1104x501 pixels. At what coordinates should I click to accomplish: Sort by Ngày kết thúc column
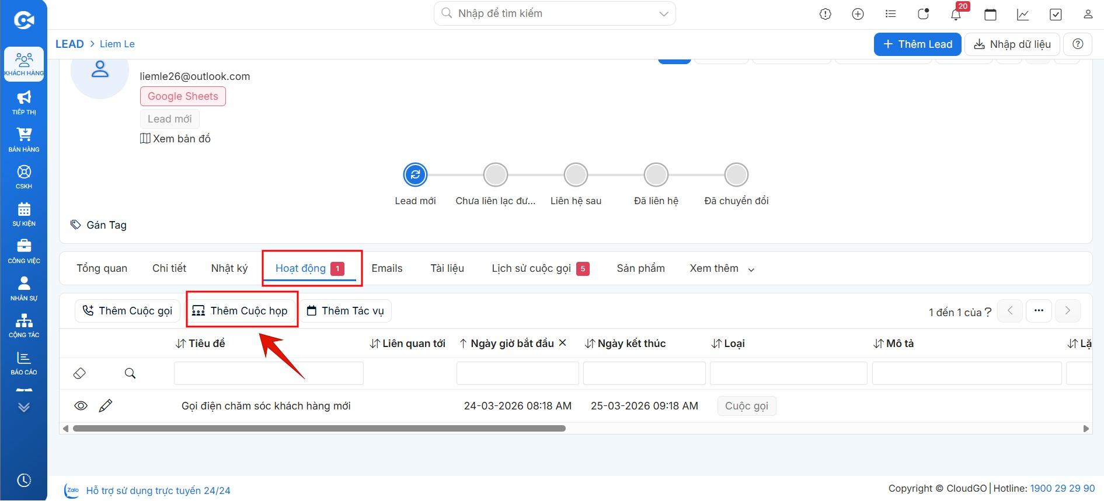[625, 344]
